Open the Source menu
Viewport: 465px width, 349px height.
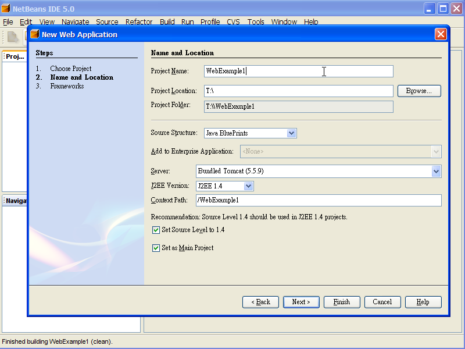click(107, 22)
